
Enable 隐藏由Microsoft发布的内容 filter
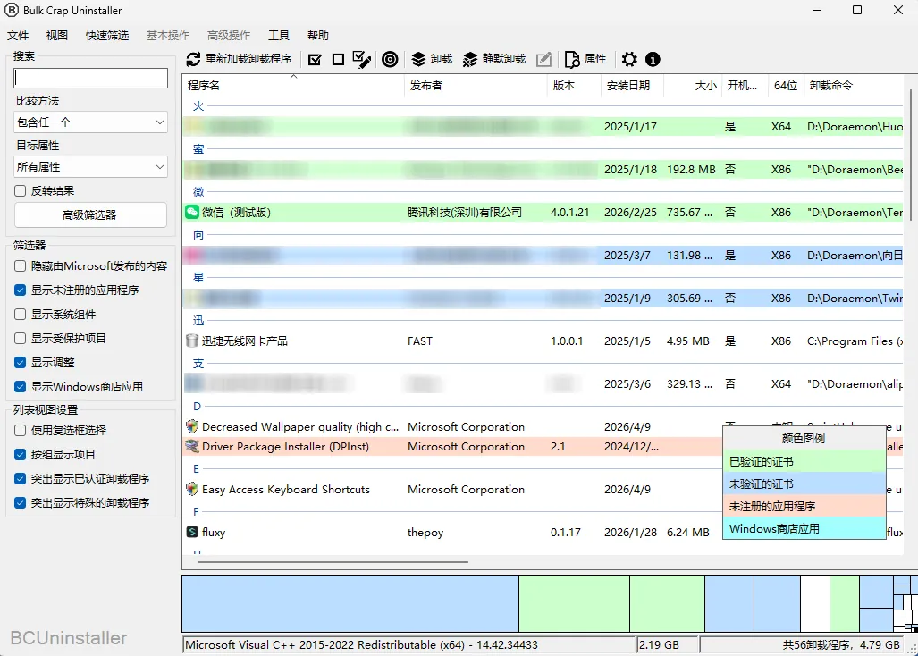coord(20,265)
